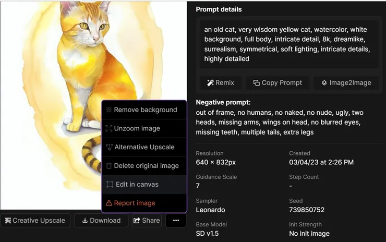The width and height of the screenshot is (386, 242).
Task: Click the canvas icon beside Edit in canvas
Action: (x=110, y=185)
